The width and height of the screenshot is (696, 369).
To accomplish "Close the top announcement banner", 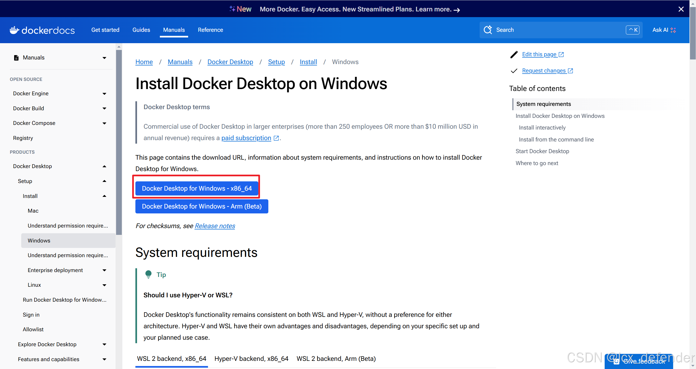I will point(681,9).
